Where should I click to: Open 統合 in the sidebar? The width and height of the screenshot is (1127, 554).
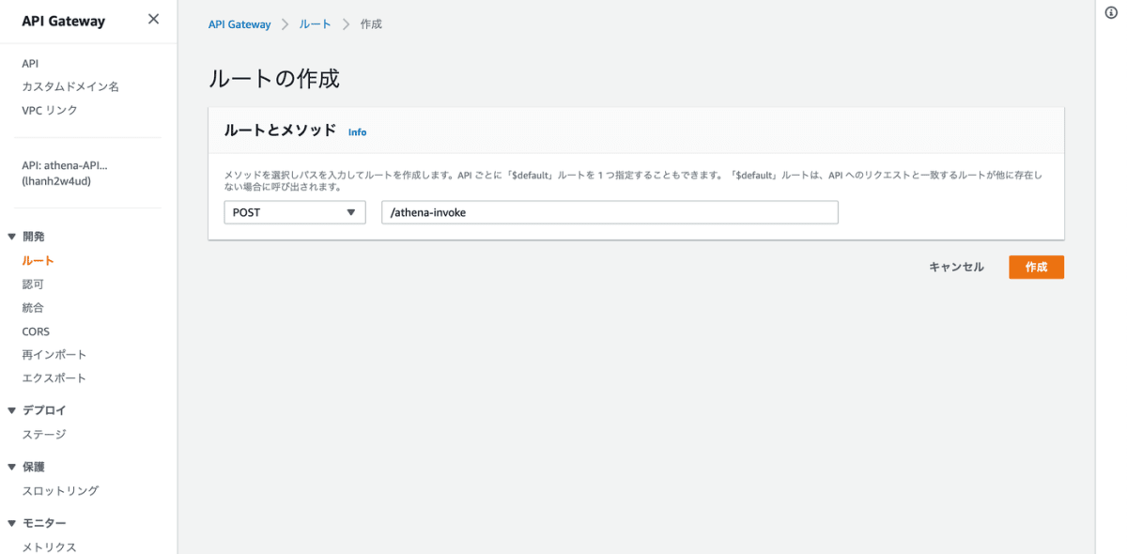33,308
